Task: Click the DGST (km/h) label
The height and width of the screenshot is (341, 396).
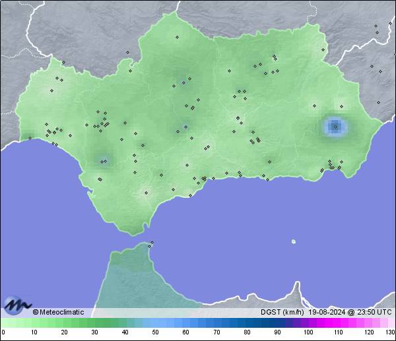Action: [x=282, y=312]
